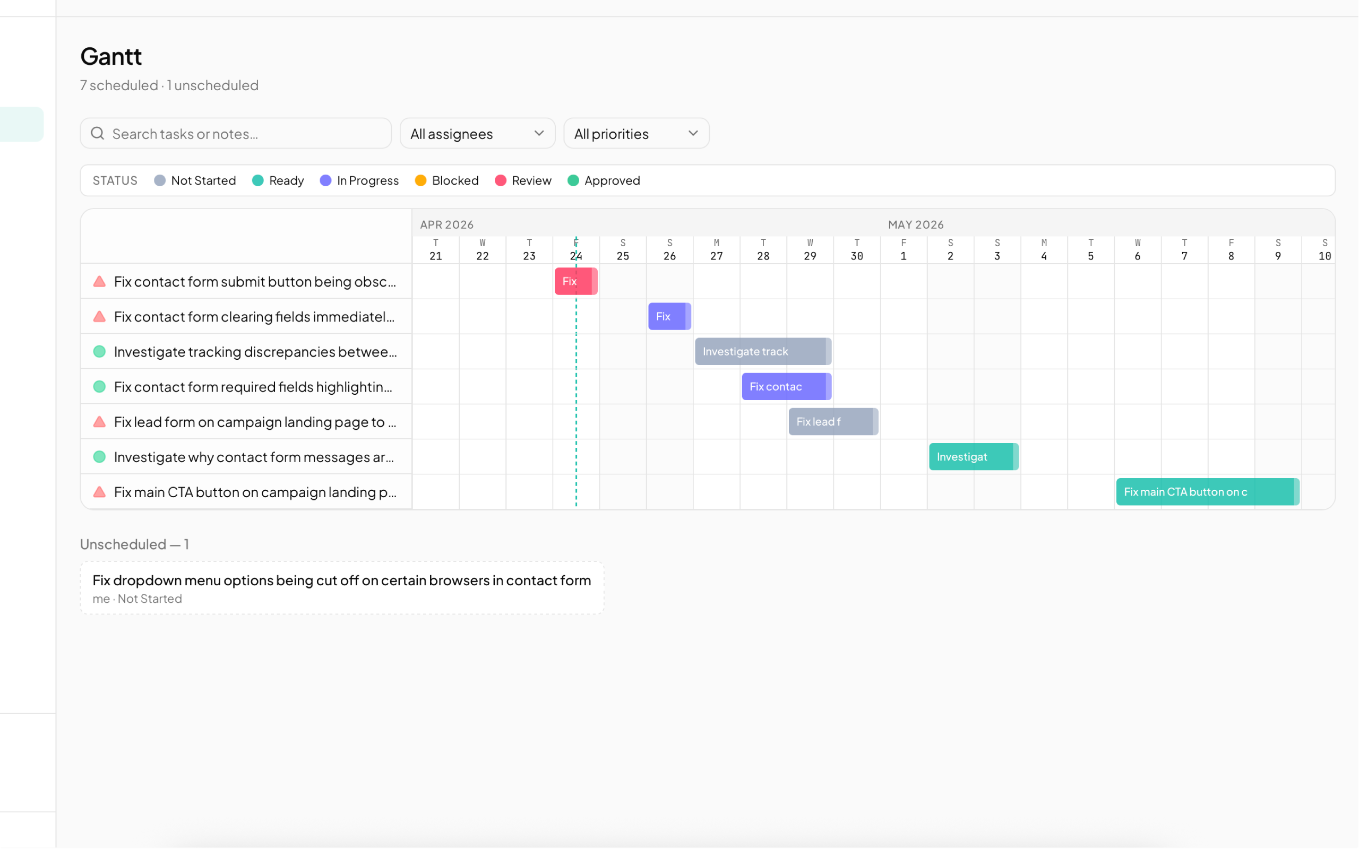Image resolution: width=1359 pixels, height=849 pixels.
Task: Click the priority triangle on the "Fix lead form" row
Action: (x=99, y=422)
